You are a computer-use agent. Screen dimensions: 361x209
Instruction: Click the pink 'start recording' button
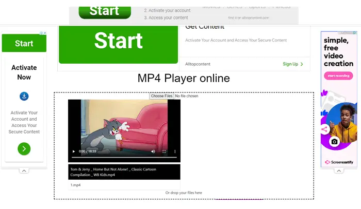338,76
